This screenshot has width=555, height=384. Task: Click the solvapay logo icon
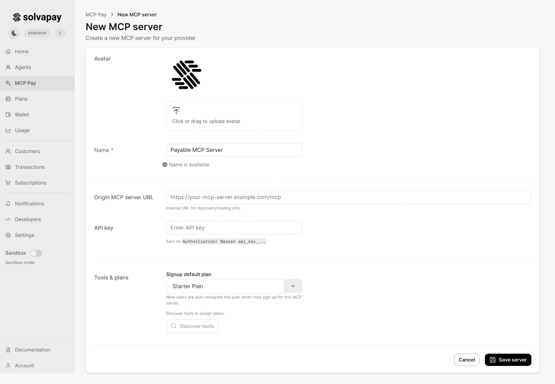(x=17, y=17)
